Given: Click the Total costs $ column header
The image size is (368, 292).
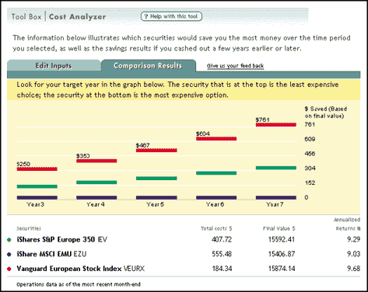Looking at the screenshot, I should click(x=216, y=228).
